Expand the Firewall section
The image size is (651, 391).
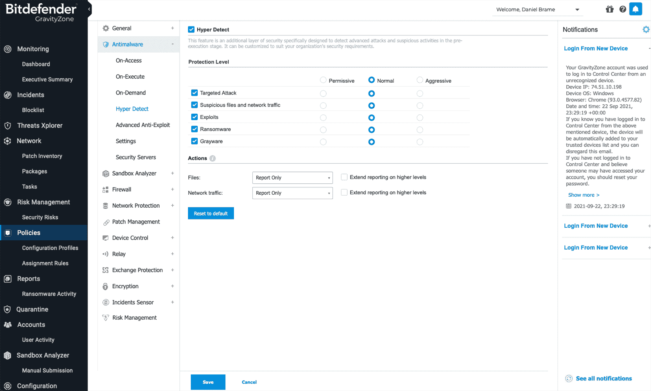tap(173, 189)
